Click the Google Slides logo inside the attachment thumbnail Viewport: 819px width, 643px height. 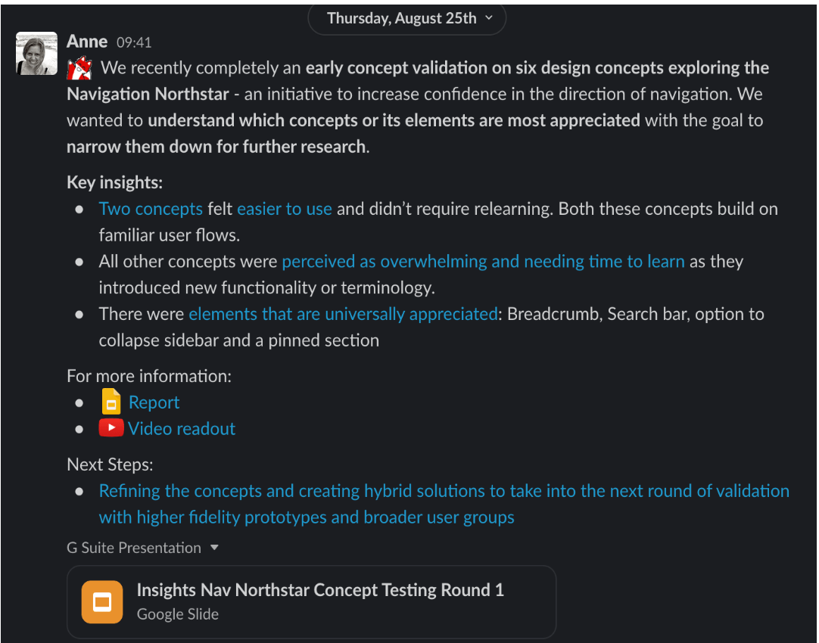tap(102, 601)
